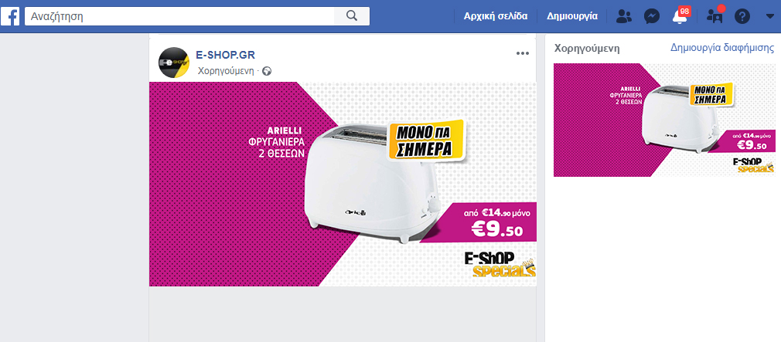The image size is (781, 342).
Task: Open the quick help question mark icon
Action: coord(742,16)
